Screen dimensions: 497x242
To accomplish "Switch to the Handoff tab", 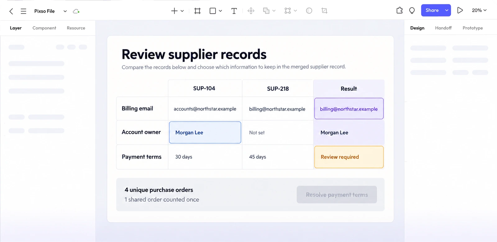I will [x=443, y=28].
